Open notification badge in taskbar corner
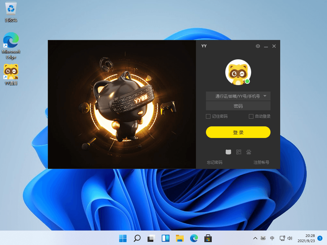 [320, 238]
